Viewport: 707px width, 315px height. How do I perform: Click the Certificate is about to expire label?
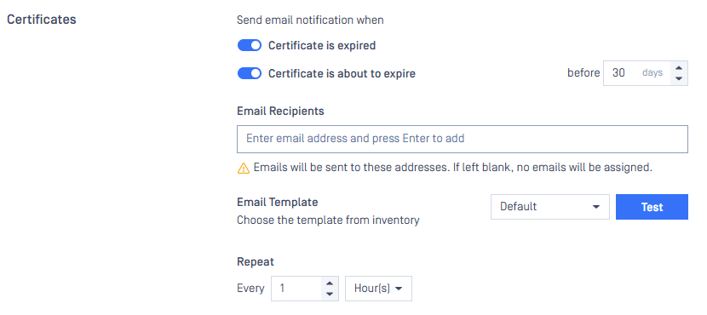coord(342,73)
